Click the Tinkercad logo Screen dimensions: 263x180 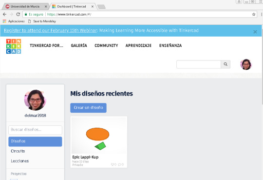14,46
